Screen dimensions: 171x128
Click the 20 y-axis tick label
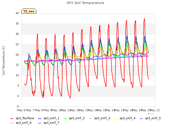pyautogui.click(x=17, y=55)
